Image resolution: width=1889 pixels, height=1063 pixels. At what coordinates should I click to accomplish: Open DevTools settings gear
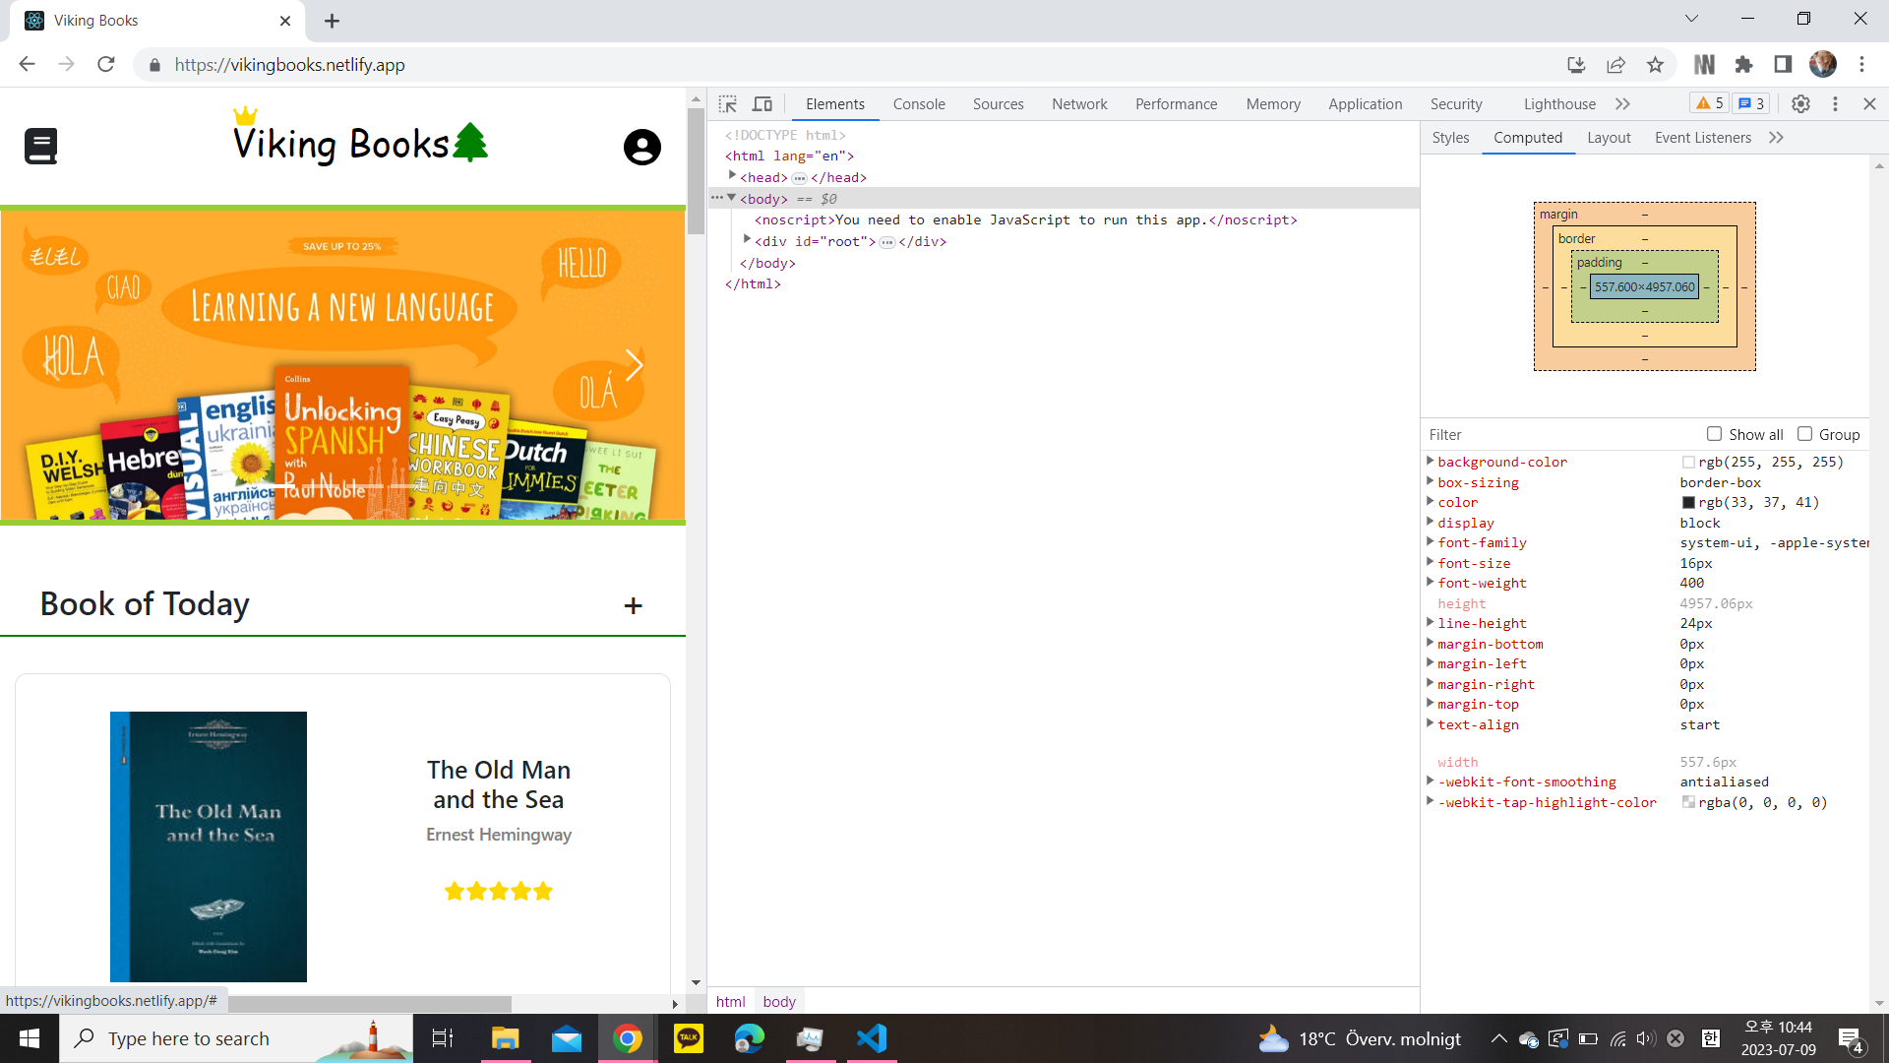click(1800, 104)
